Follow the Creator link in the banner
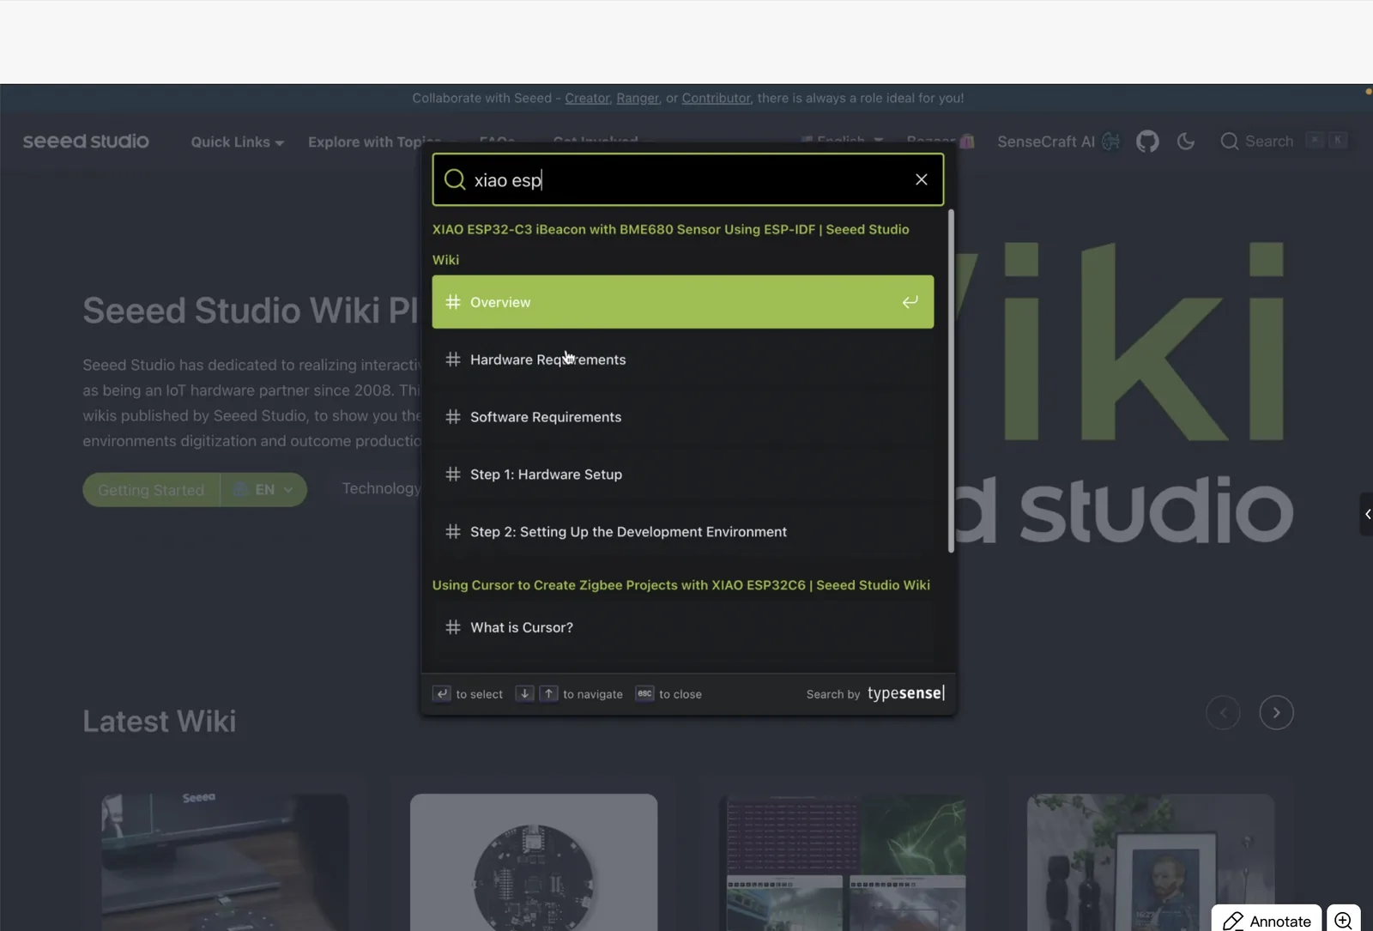This screenshot has width=1373, height=931. point(587,98)
